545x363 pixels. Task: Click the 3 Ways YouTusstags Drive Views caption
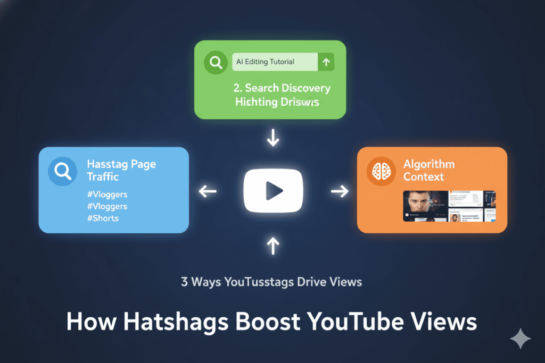(271, 282)
